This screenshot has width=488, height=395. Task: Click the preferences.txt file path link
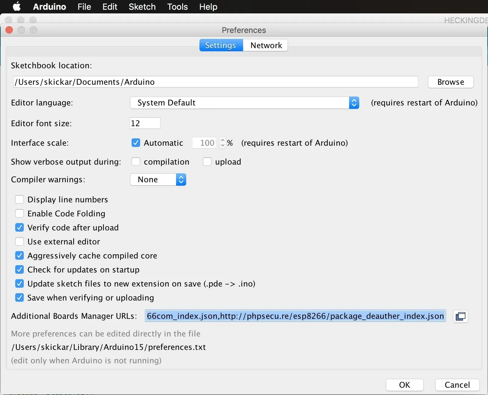click(x=108, y=347)
